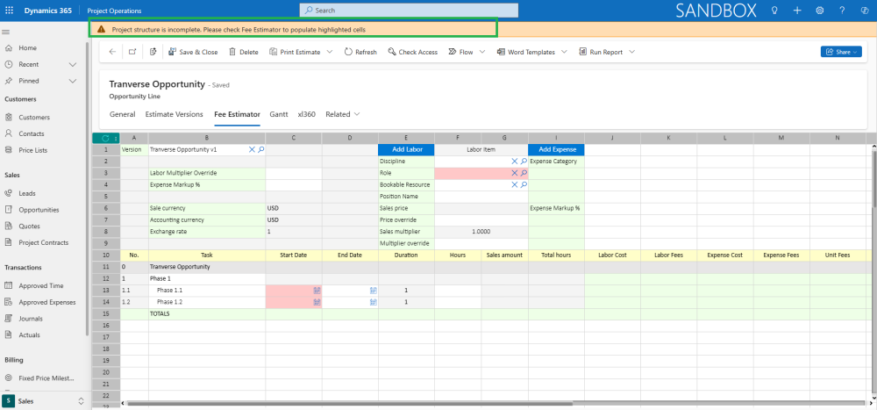Switch to the Gantt tab
877x410 pixels.
point(279,114)
